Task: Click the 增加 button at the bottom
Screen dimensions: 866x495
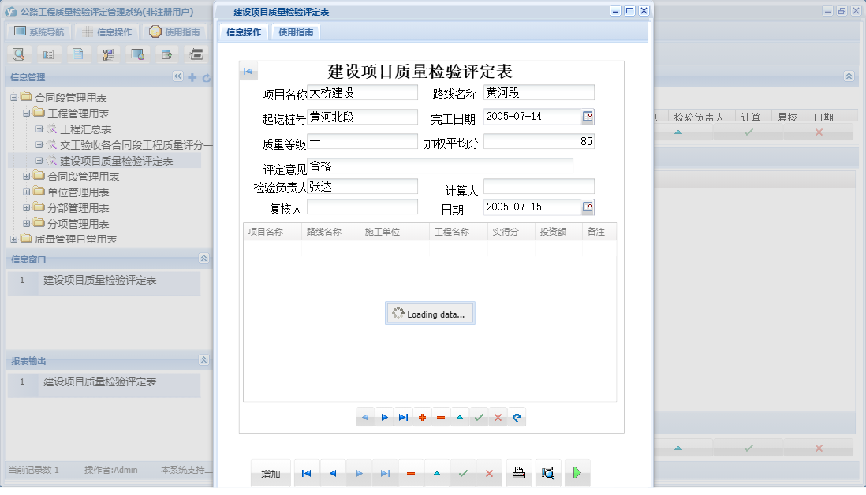Action: [x=271, y=472]
